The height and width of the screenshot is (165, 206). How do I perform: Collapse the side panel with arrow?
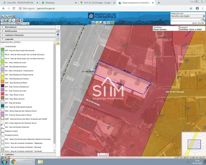coord(58,27)
